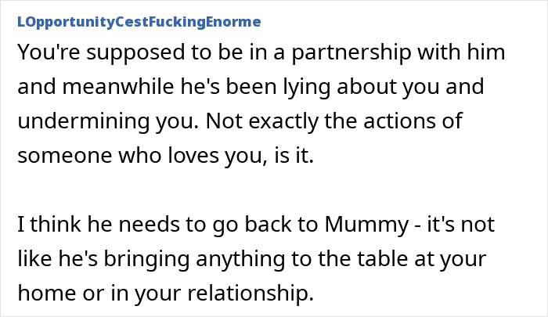
Task: Click the first paragraph starting "You're supposed"
Action: pos(261,103)
